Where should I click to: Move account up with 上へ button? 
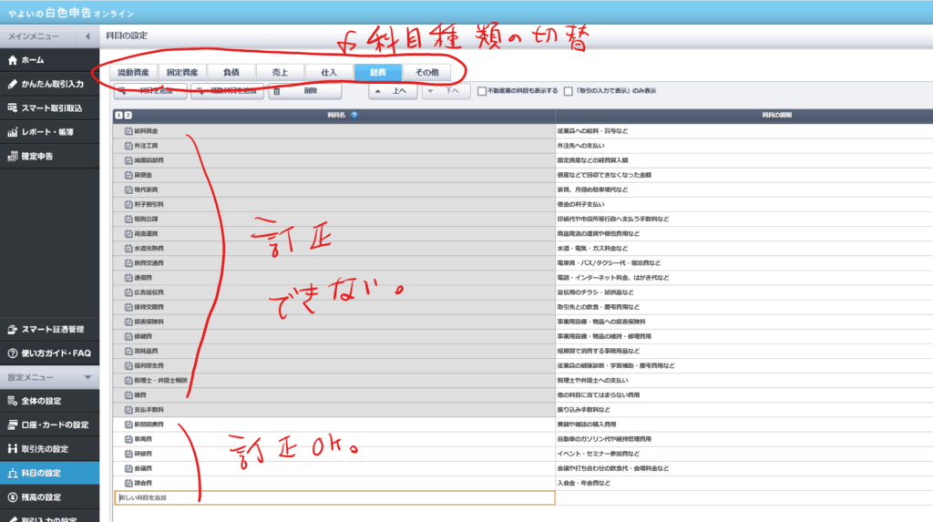393,91
